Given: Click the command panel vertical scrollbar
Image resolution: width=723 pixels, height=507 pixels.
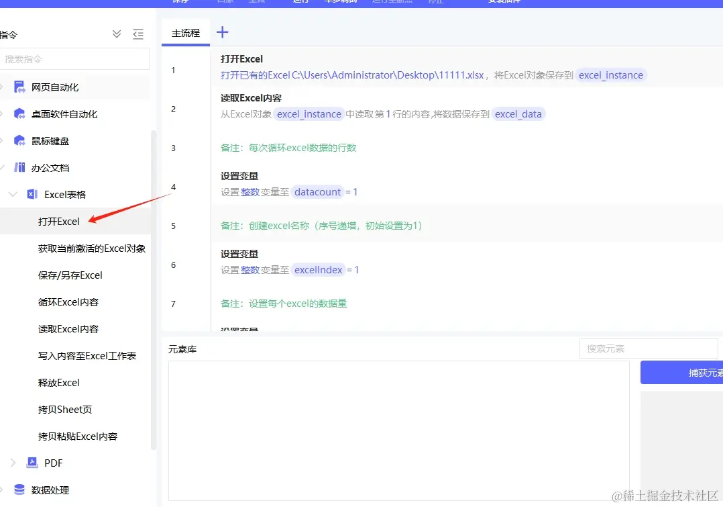Looking at the screenshot, I should pos(154,290).
